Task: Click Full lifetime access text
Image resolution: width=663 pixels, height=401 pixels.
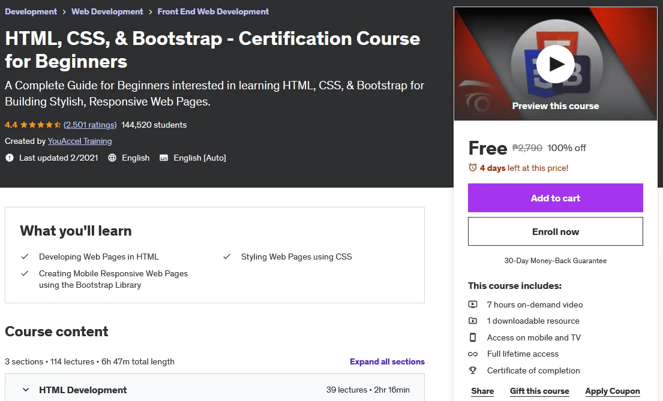Action: click(x=523, y=354)
